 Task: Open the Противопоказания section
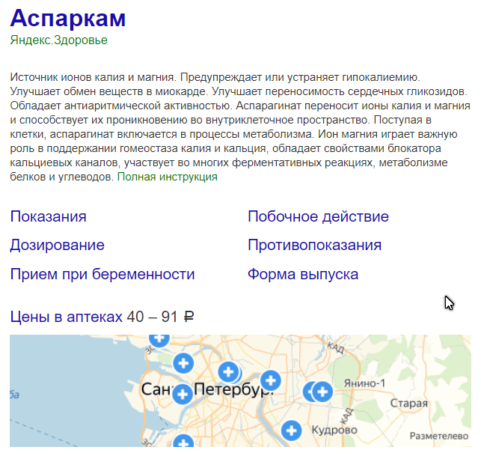(314, 246)
